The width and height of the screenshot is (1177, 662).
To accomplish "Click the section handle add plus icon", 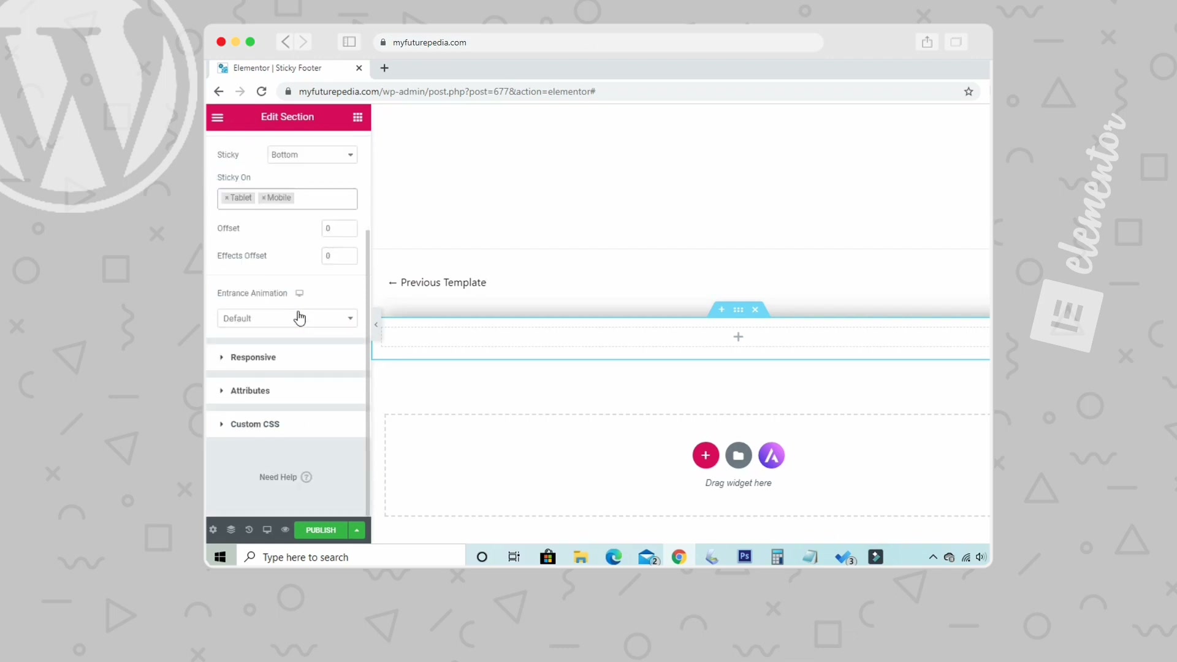I will (722, 310).
